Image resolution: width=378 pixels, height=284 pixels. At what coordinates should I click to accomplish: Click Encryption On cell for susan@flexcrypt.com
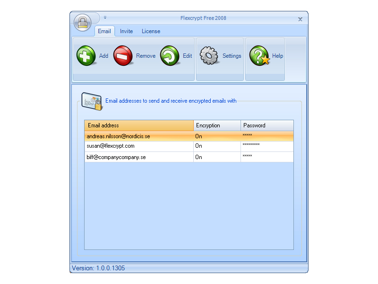(x=217, y=146)
